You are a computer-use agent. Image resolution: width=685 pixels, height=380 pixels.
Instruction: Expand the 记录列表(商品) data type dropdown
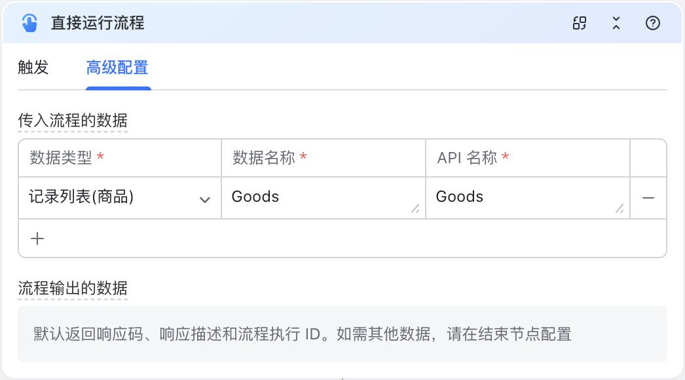point(120,198)
